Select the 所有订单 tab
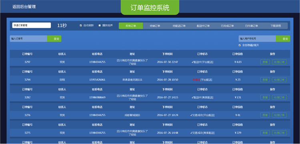The height and width of the screenshot is (144, 300). click(131, 26)
